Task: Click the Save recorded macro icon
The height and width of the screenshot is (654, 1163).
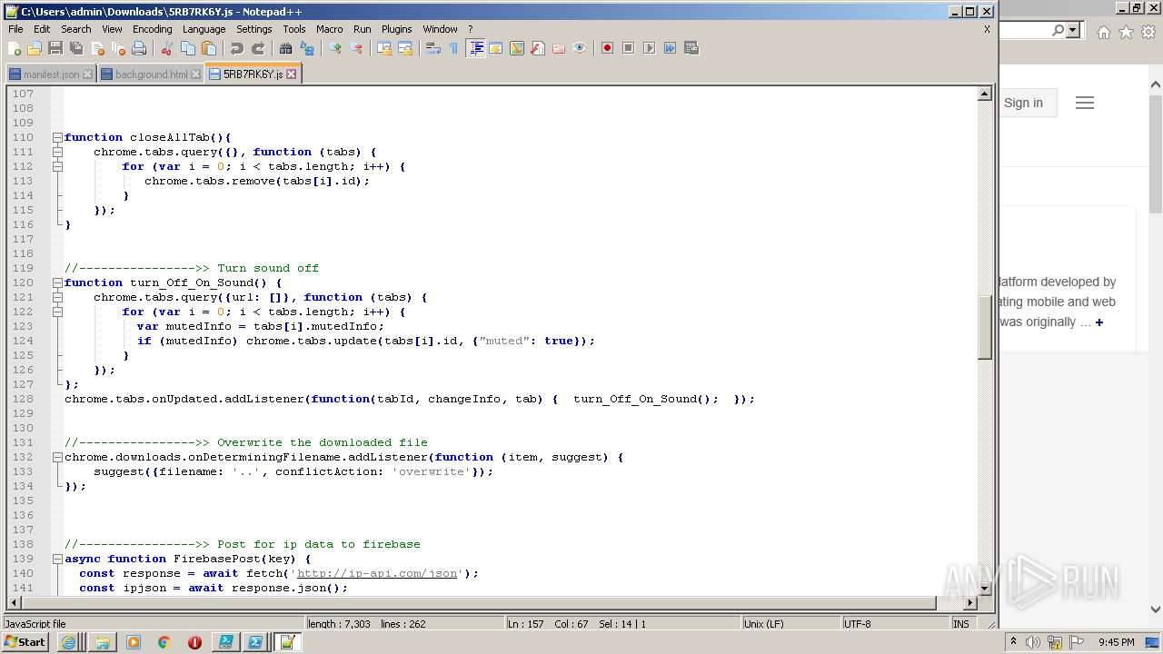Action: 691,48
